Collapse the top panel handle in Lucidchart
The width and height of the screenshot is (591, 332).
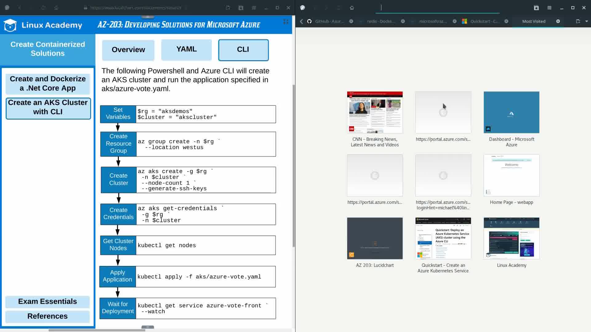tap(148, 17)
